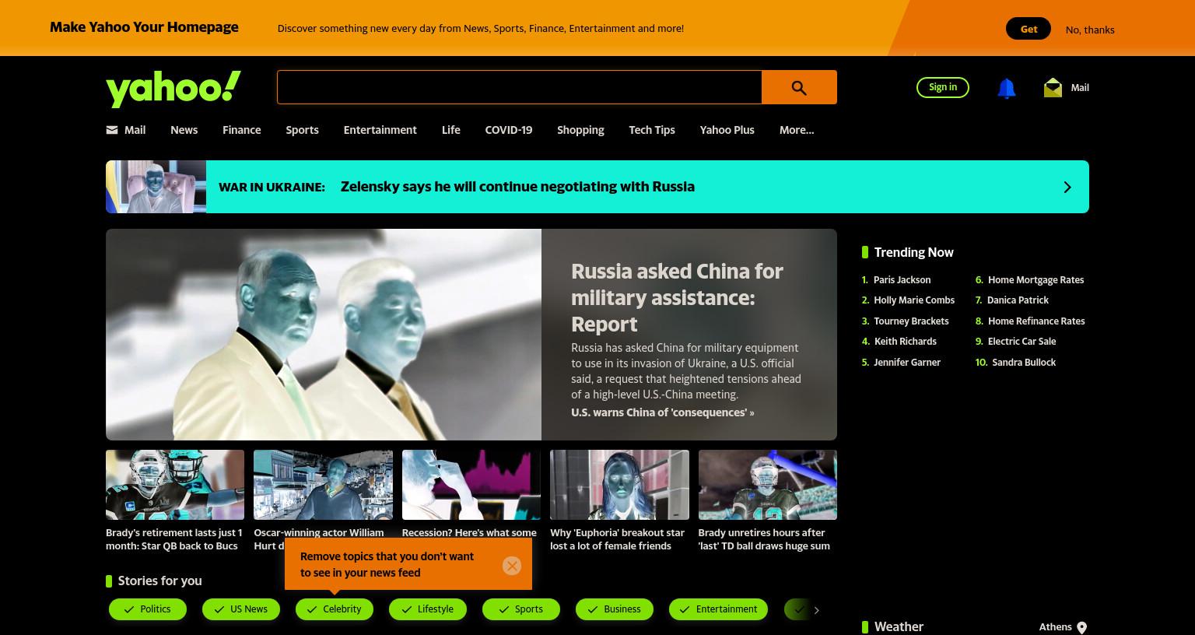This screenshot has width=1195, height=635.
Task: Open the trending Danica Patrick link
Action: 1018,300
